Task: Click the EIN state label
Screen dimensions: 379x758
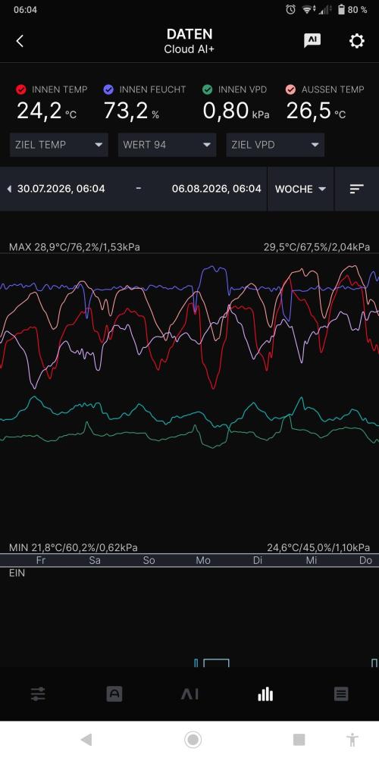Action: [17, 573]
